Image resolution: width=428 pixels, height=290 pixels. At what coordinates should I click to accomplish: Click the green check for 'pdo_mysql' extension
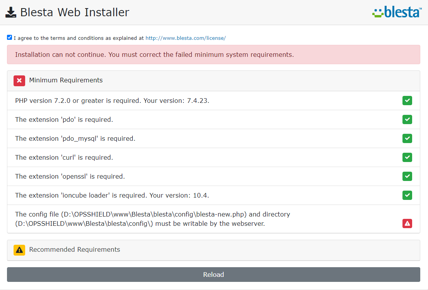[407, 138]
